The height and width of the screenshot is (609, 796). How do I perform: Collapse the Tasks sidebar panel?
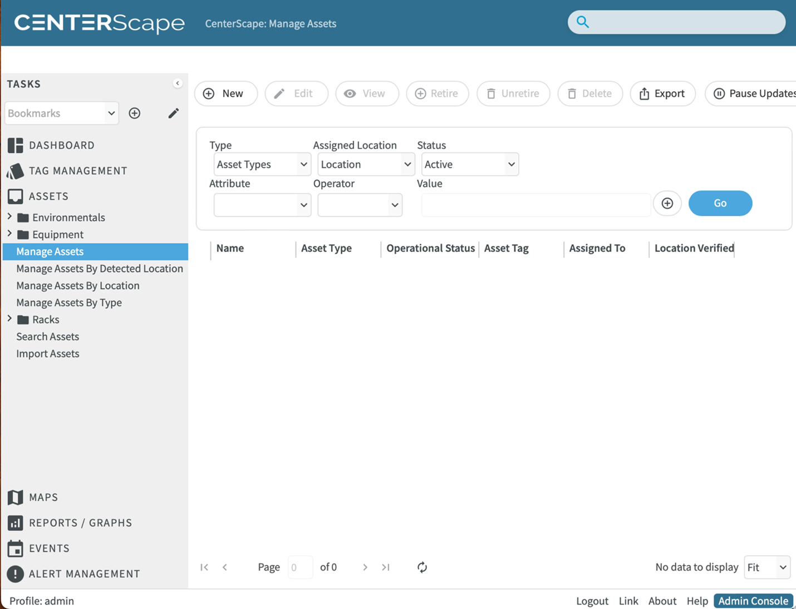tap(178, 83)
